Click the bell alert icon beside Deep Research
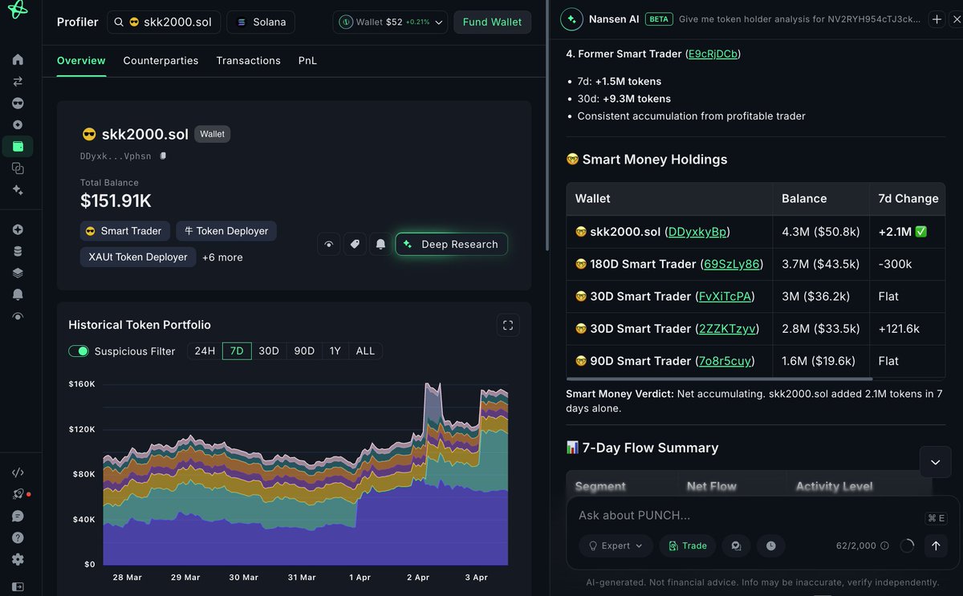 [x=380, y=244]
